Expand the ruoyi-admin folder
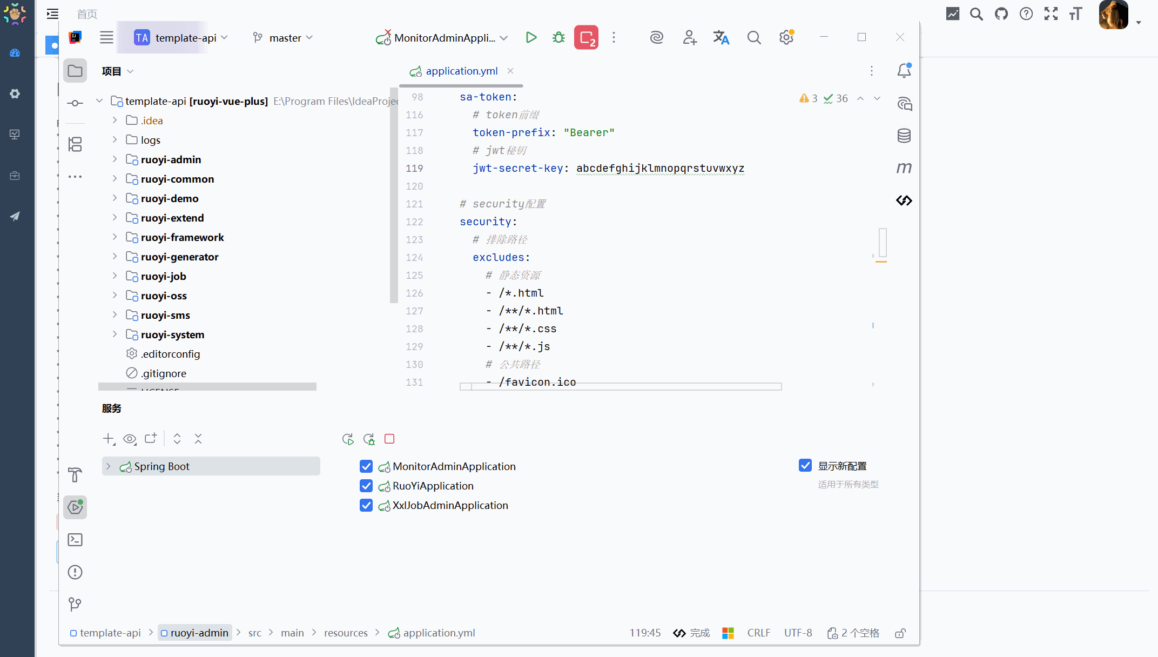Viewport: 1158px width, 657px height. point(115,159)
